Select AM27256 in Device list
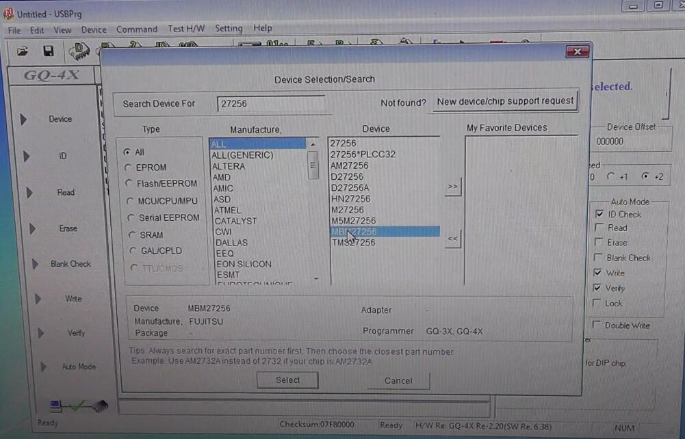This screenshot has width=685, height=439. pyautogui.click(x=349, y=165)
